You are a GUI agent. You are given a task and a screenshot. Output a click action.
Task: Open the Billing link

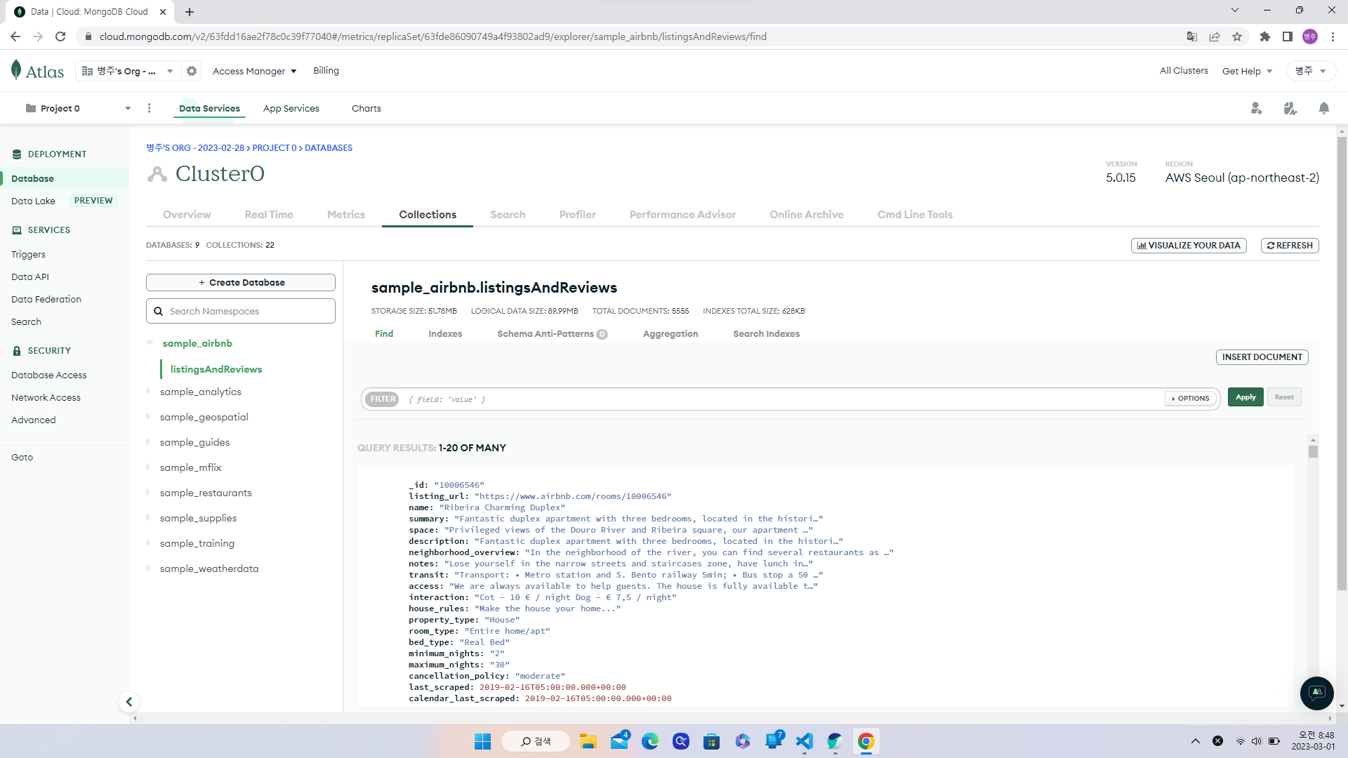(326, 70)
